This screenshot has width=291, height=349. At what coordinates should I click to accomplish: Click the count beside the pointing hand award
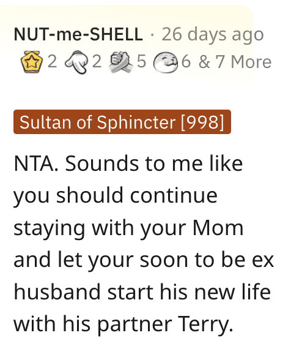[97, 62]
